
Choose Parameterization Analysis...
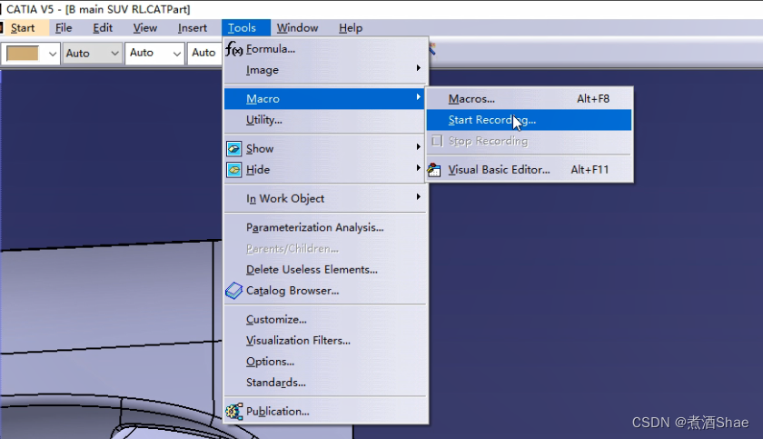pyautogui.click(x=325, y=227)
